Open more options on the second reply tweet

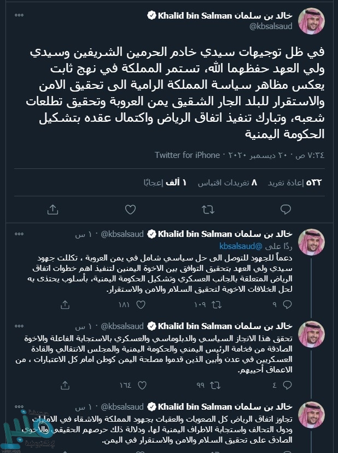coord(19,326)
